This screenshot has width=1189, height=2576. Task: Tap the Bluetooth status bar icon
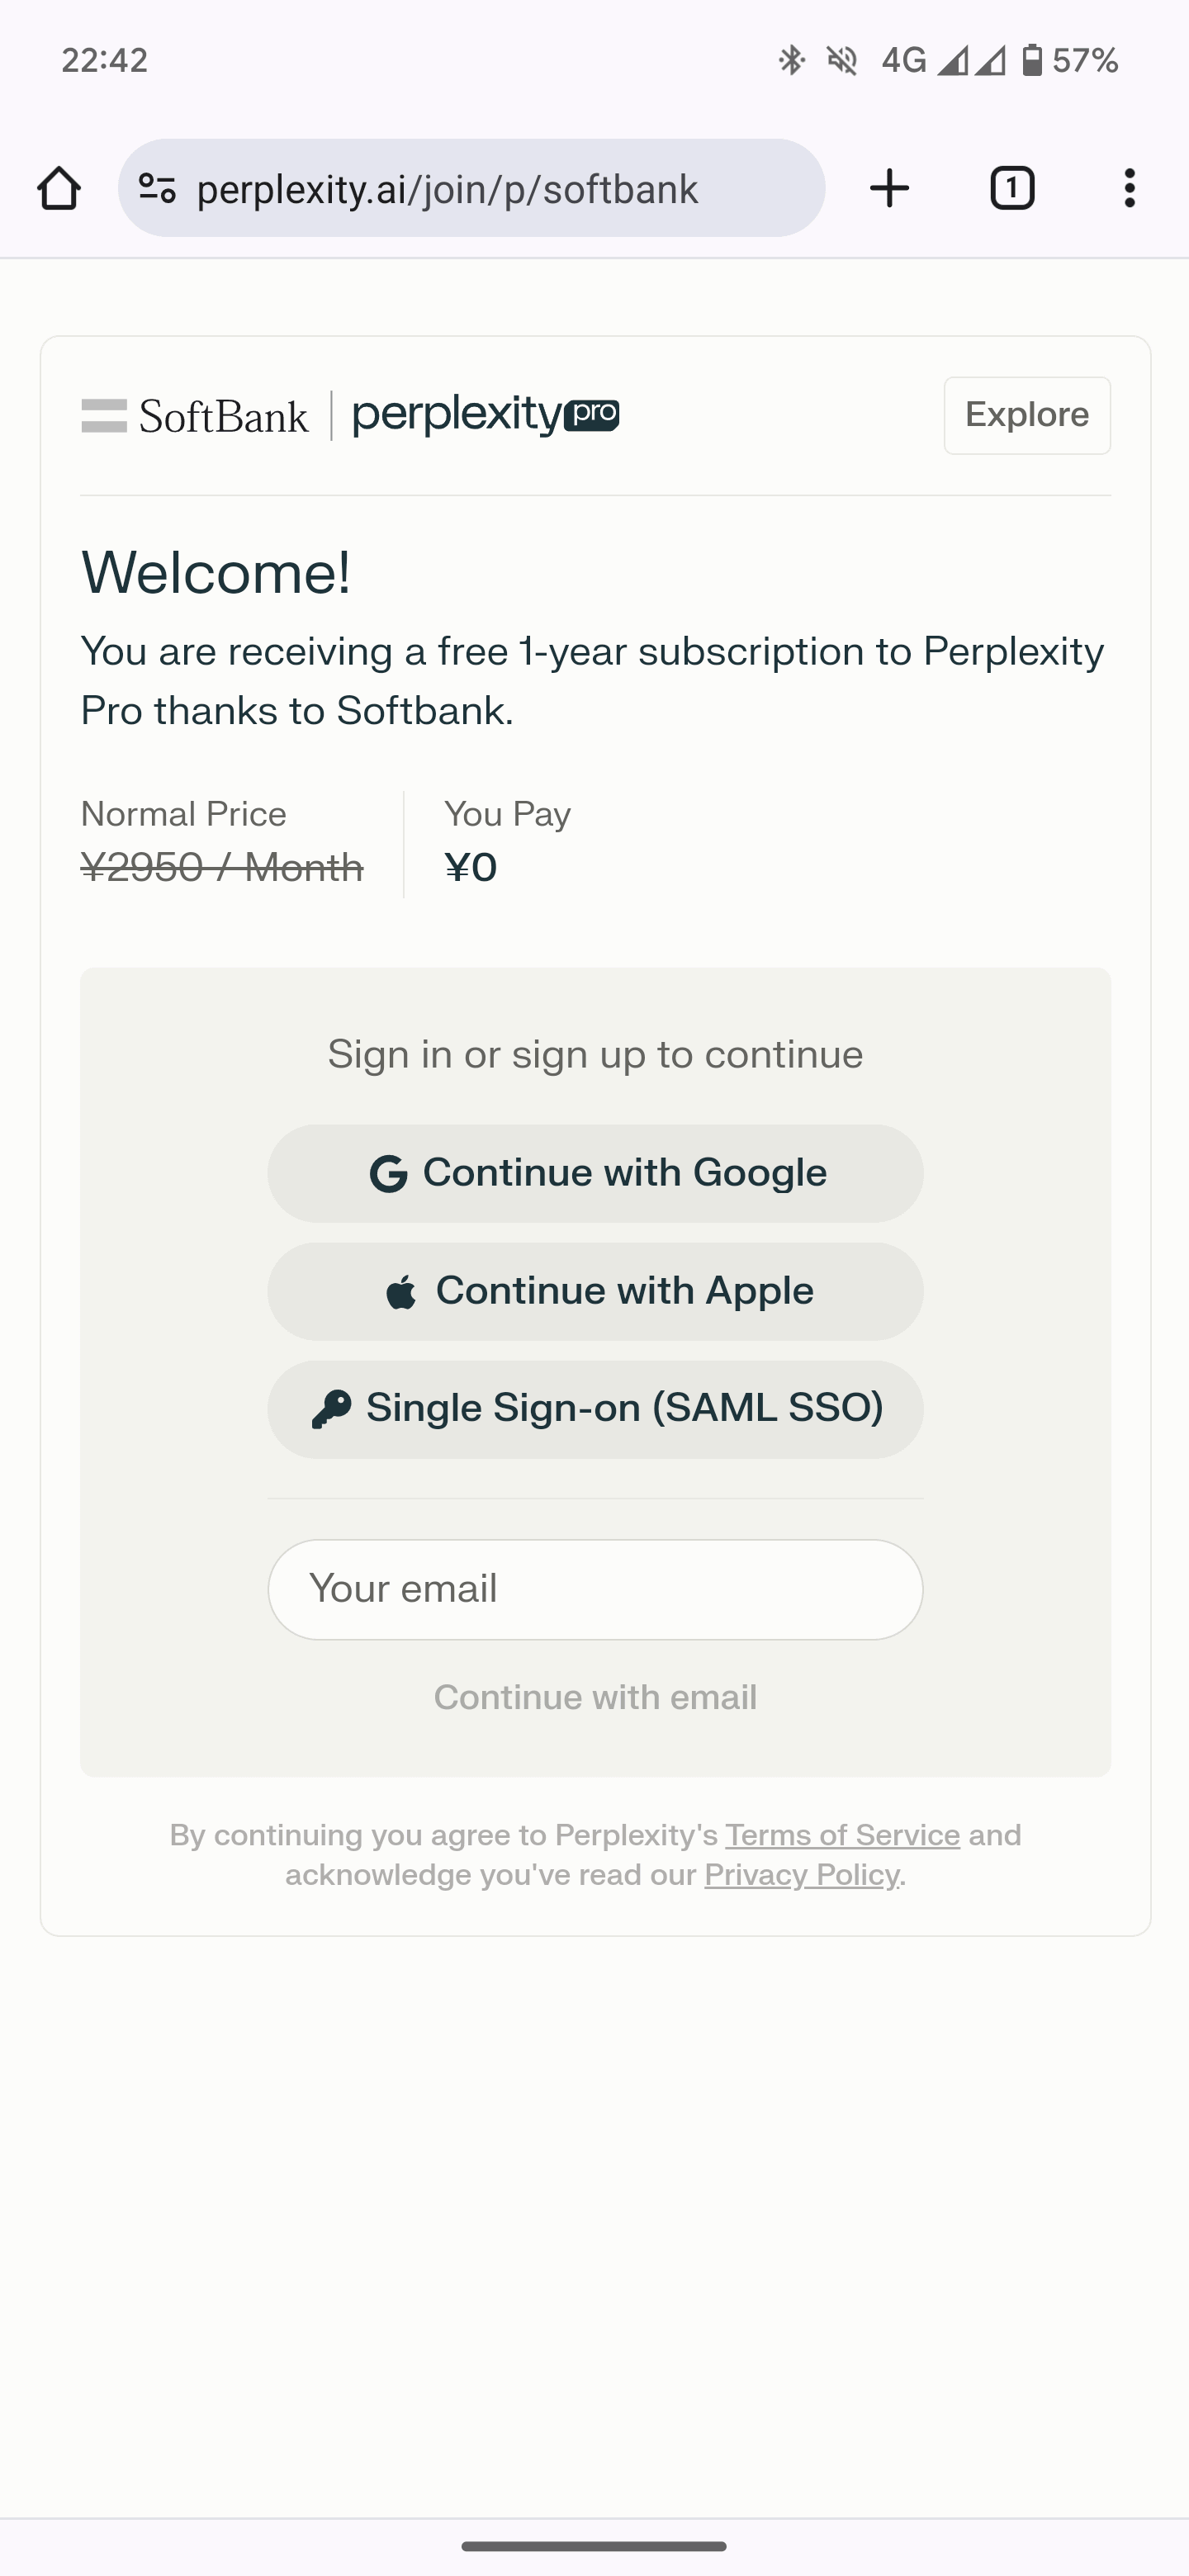click(791, 60)
